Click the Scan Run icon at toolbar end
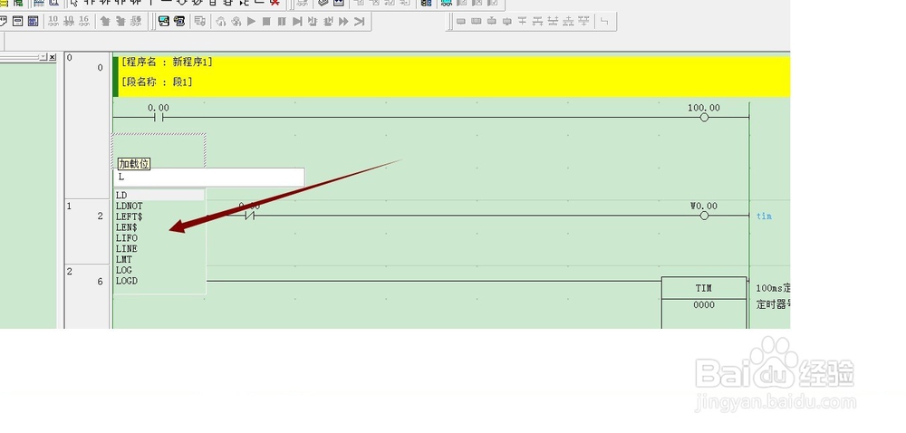 click(x=360, y=22)
